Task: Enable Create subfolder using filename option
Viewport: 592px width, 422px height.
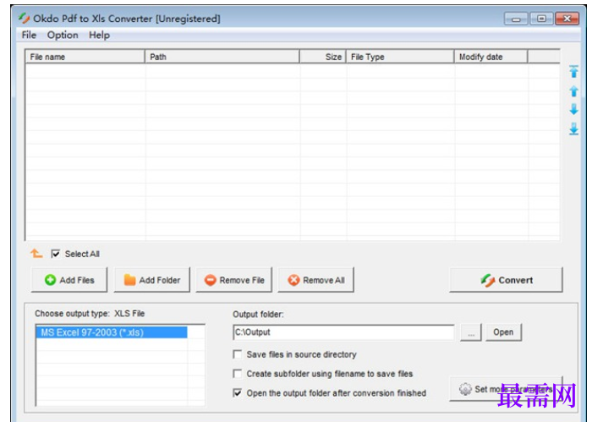Action: tap(238, 374)
